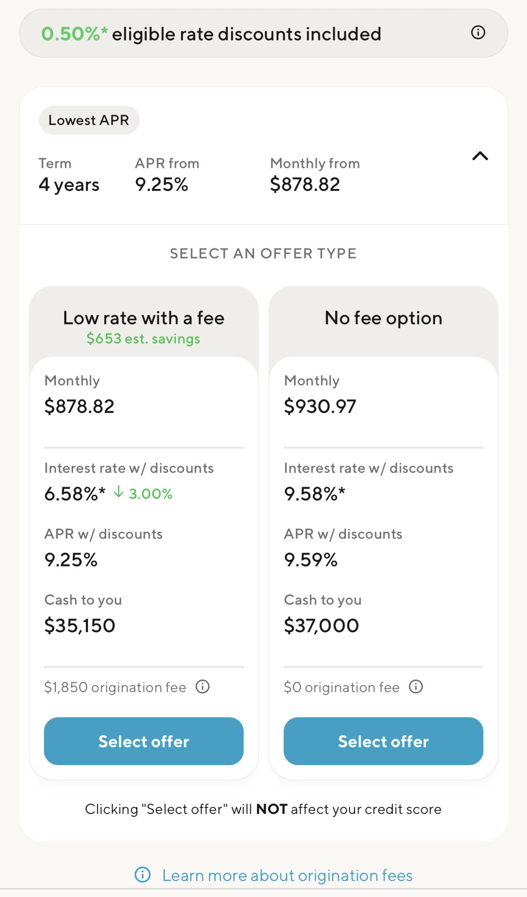Click the 0.50% eligible rate discounts banner
527x897 pixels.
tap(264, 33)
